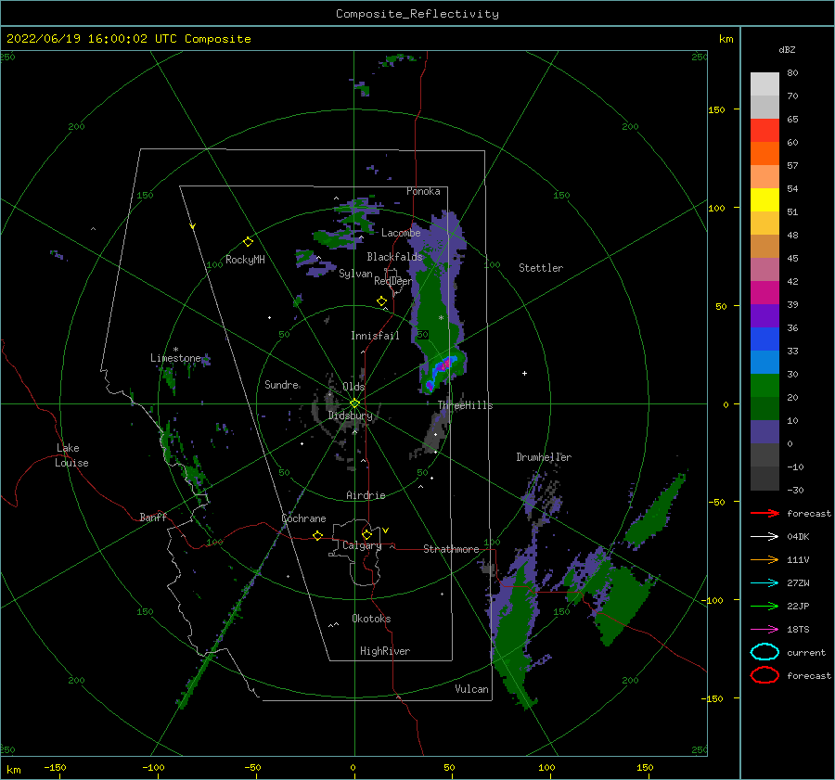Click the Okotoks label

(x=371, y=619)
